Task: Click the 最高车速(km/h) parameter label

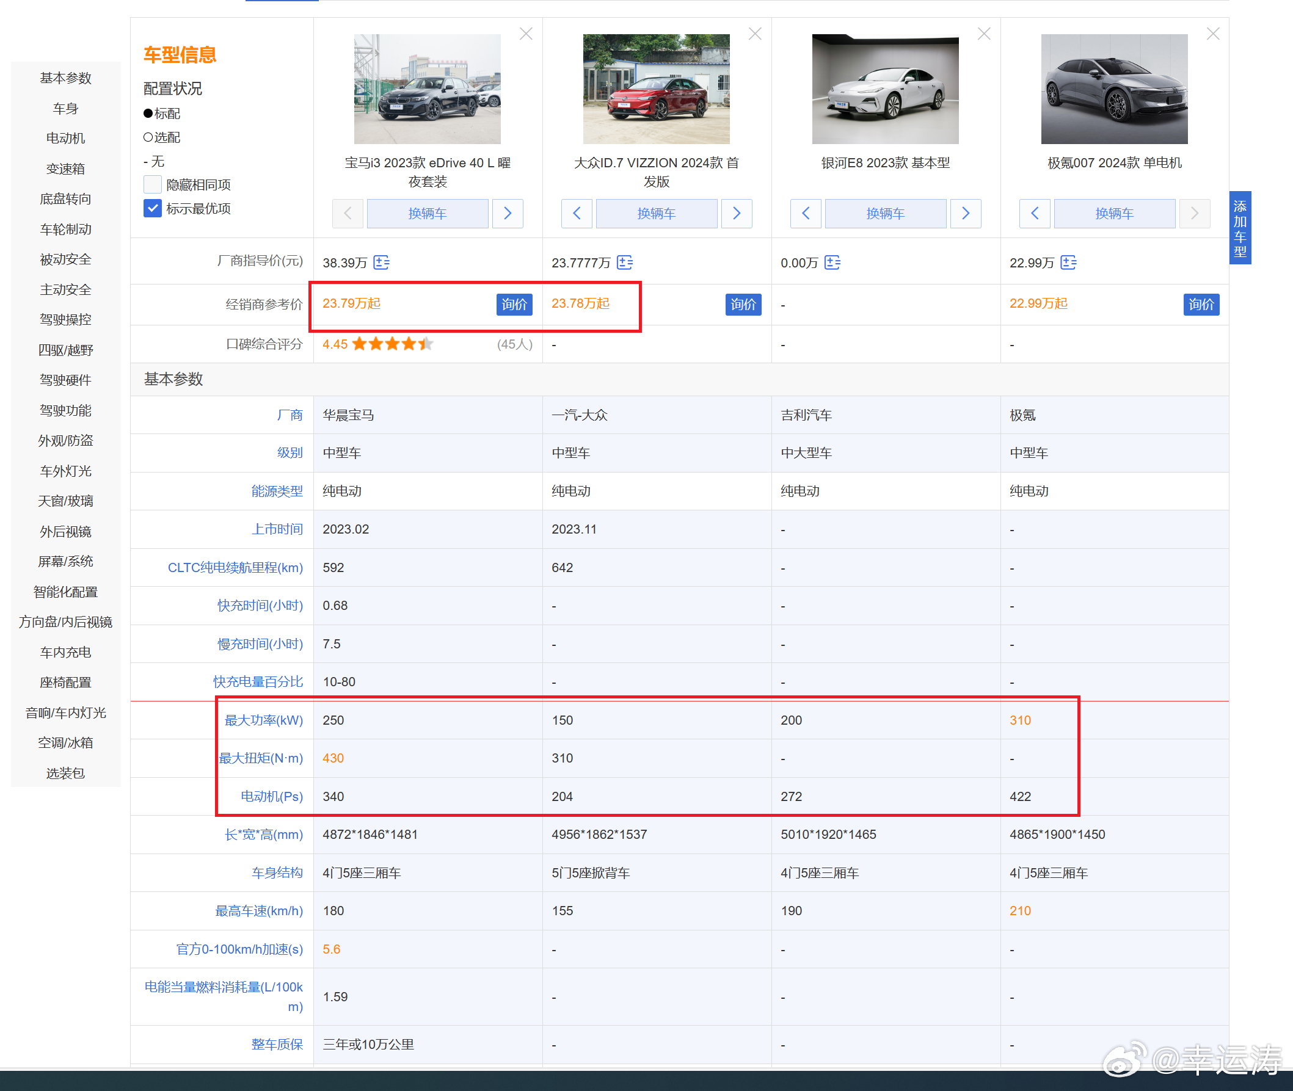Action: pos(259,911)
